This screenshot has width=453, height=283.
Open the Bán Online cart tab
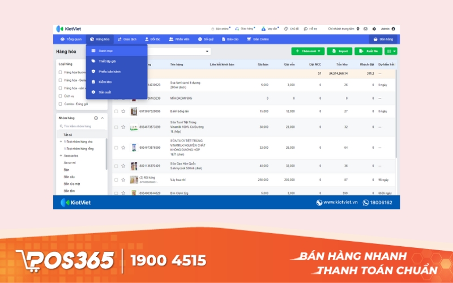tap(258, 39)
